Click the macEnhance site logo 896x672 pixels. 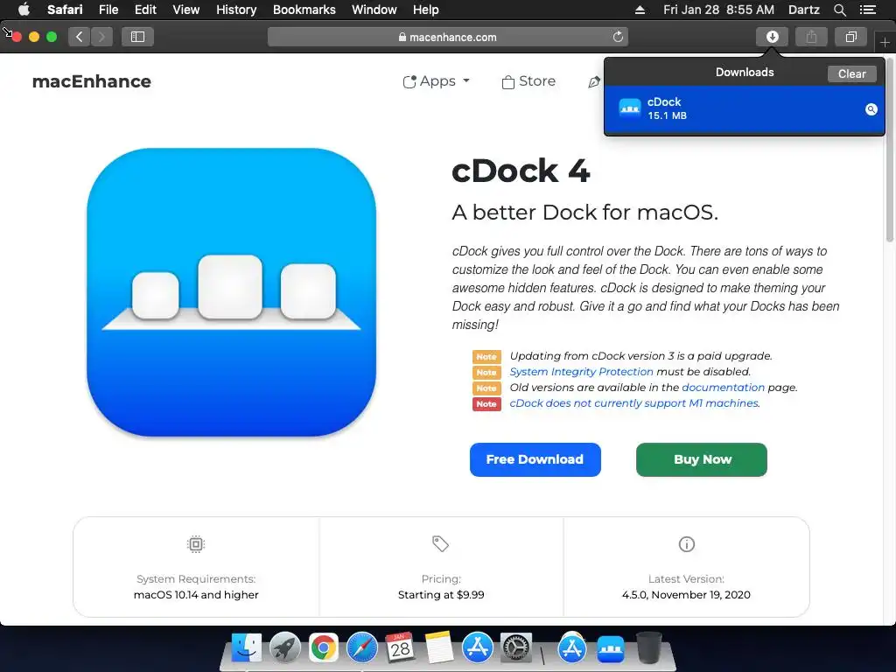tap(91, 81)
